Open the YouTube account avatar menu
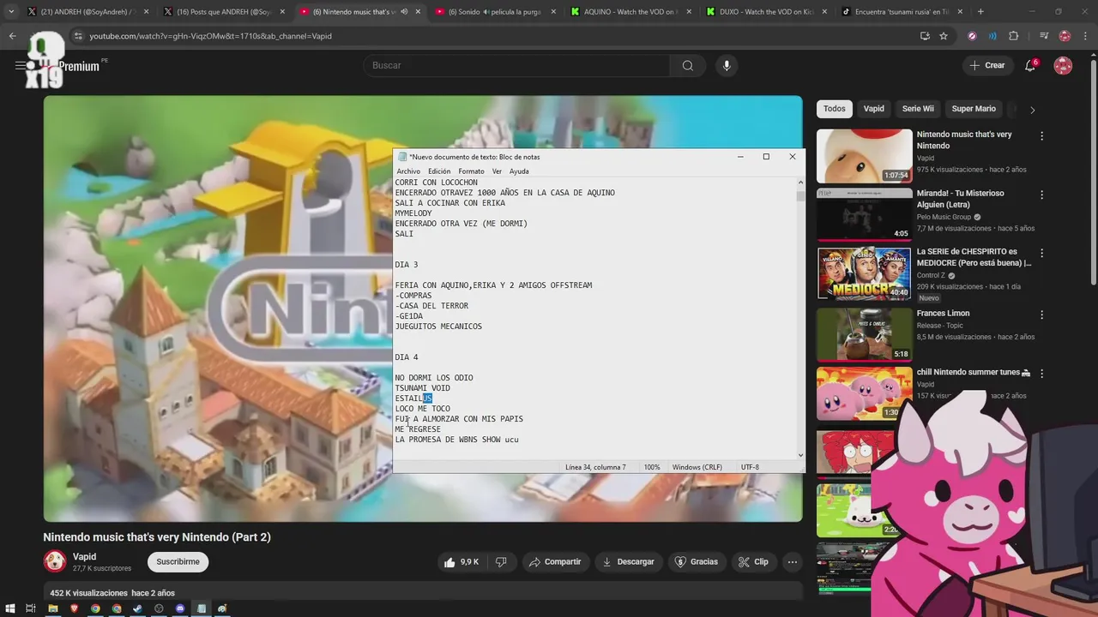 tap(1063, 65)
